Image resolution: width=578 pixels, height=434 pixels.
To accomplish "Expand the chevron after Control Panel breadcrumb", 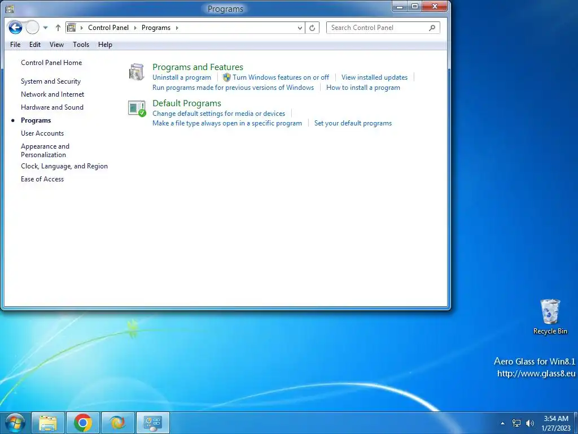I will coord(135,28).
